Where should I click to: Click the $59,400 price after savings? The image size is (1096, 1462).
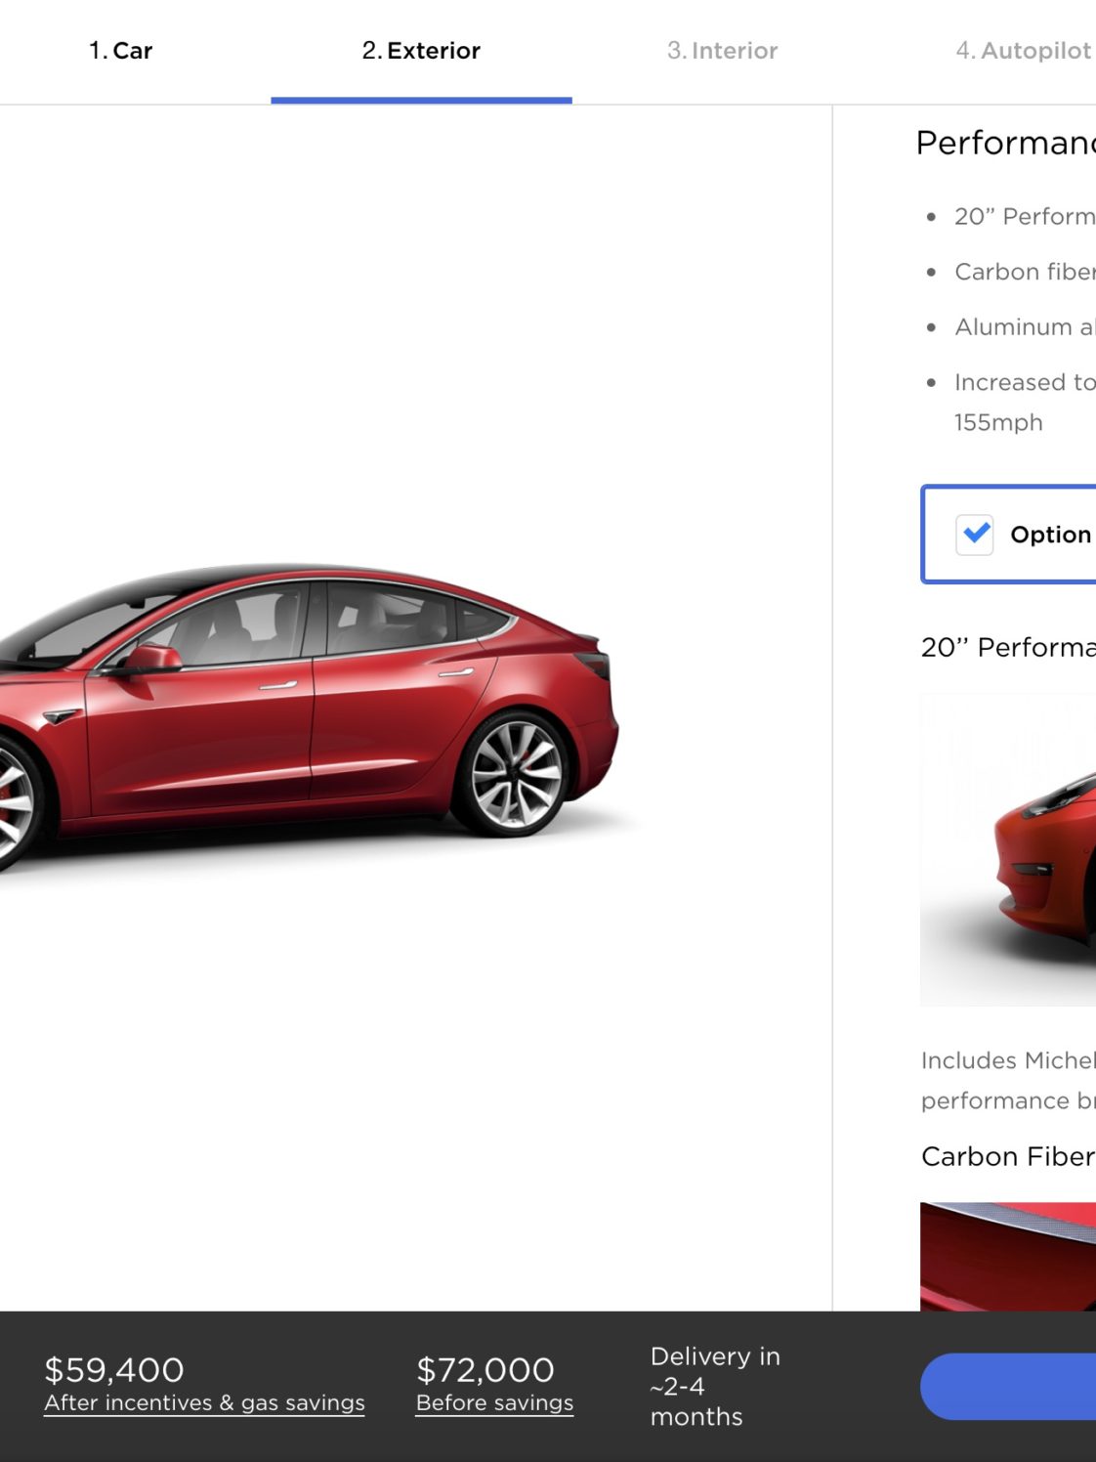[x=114, y=1369]
